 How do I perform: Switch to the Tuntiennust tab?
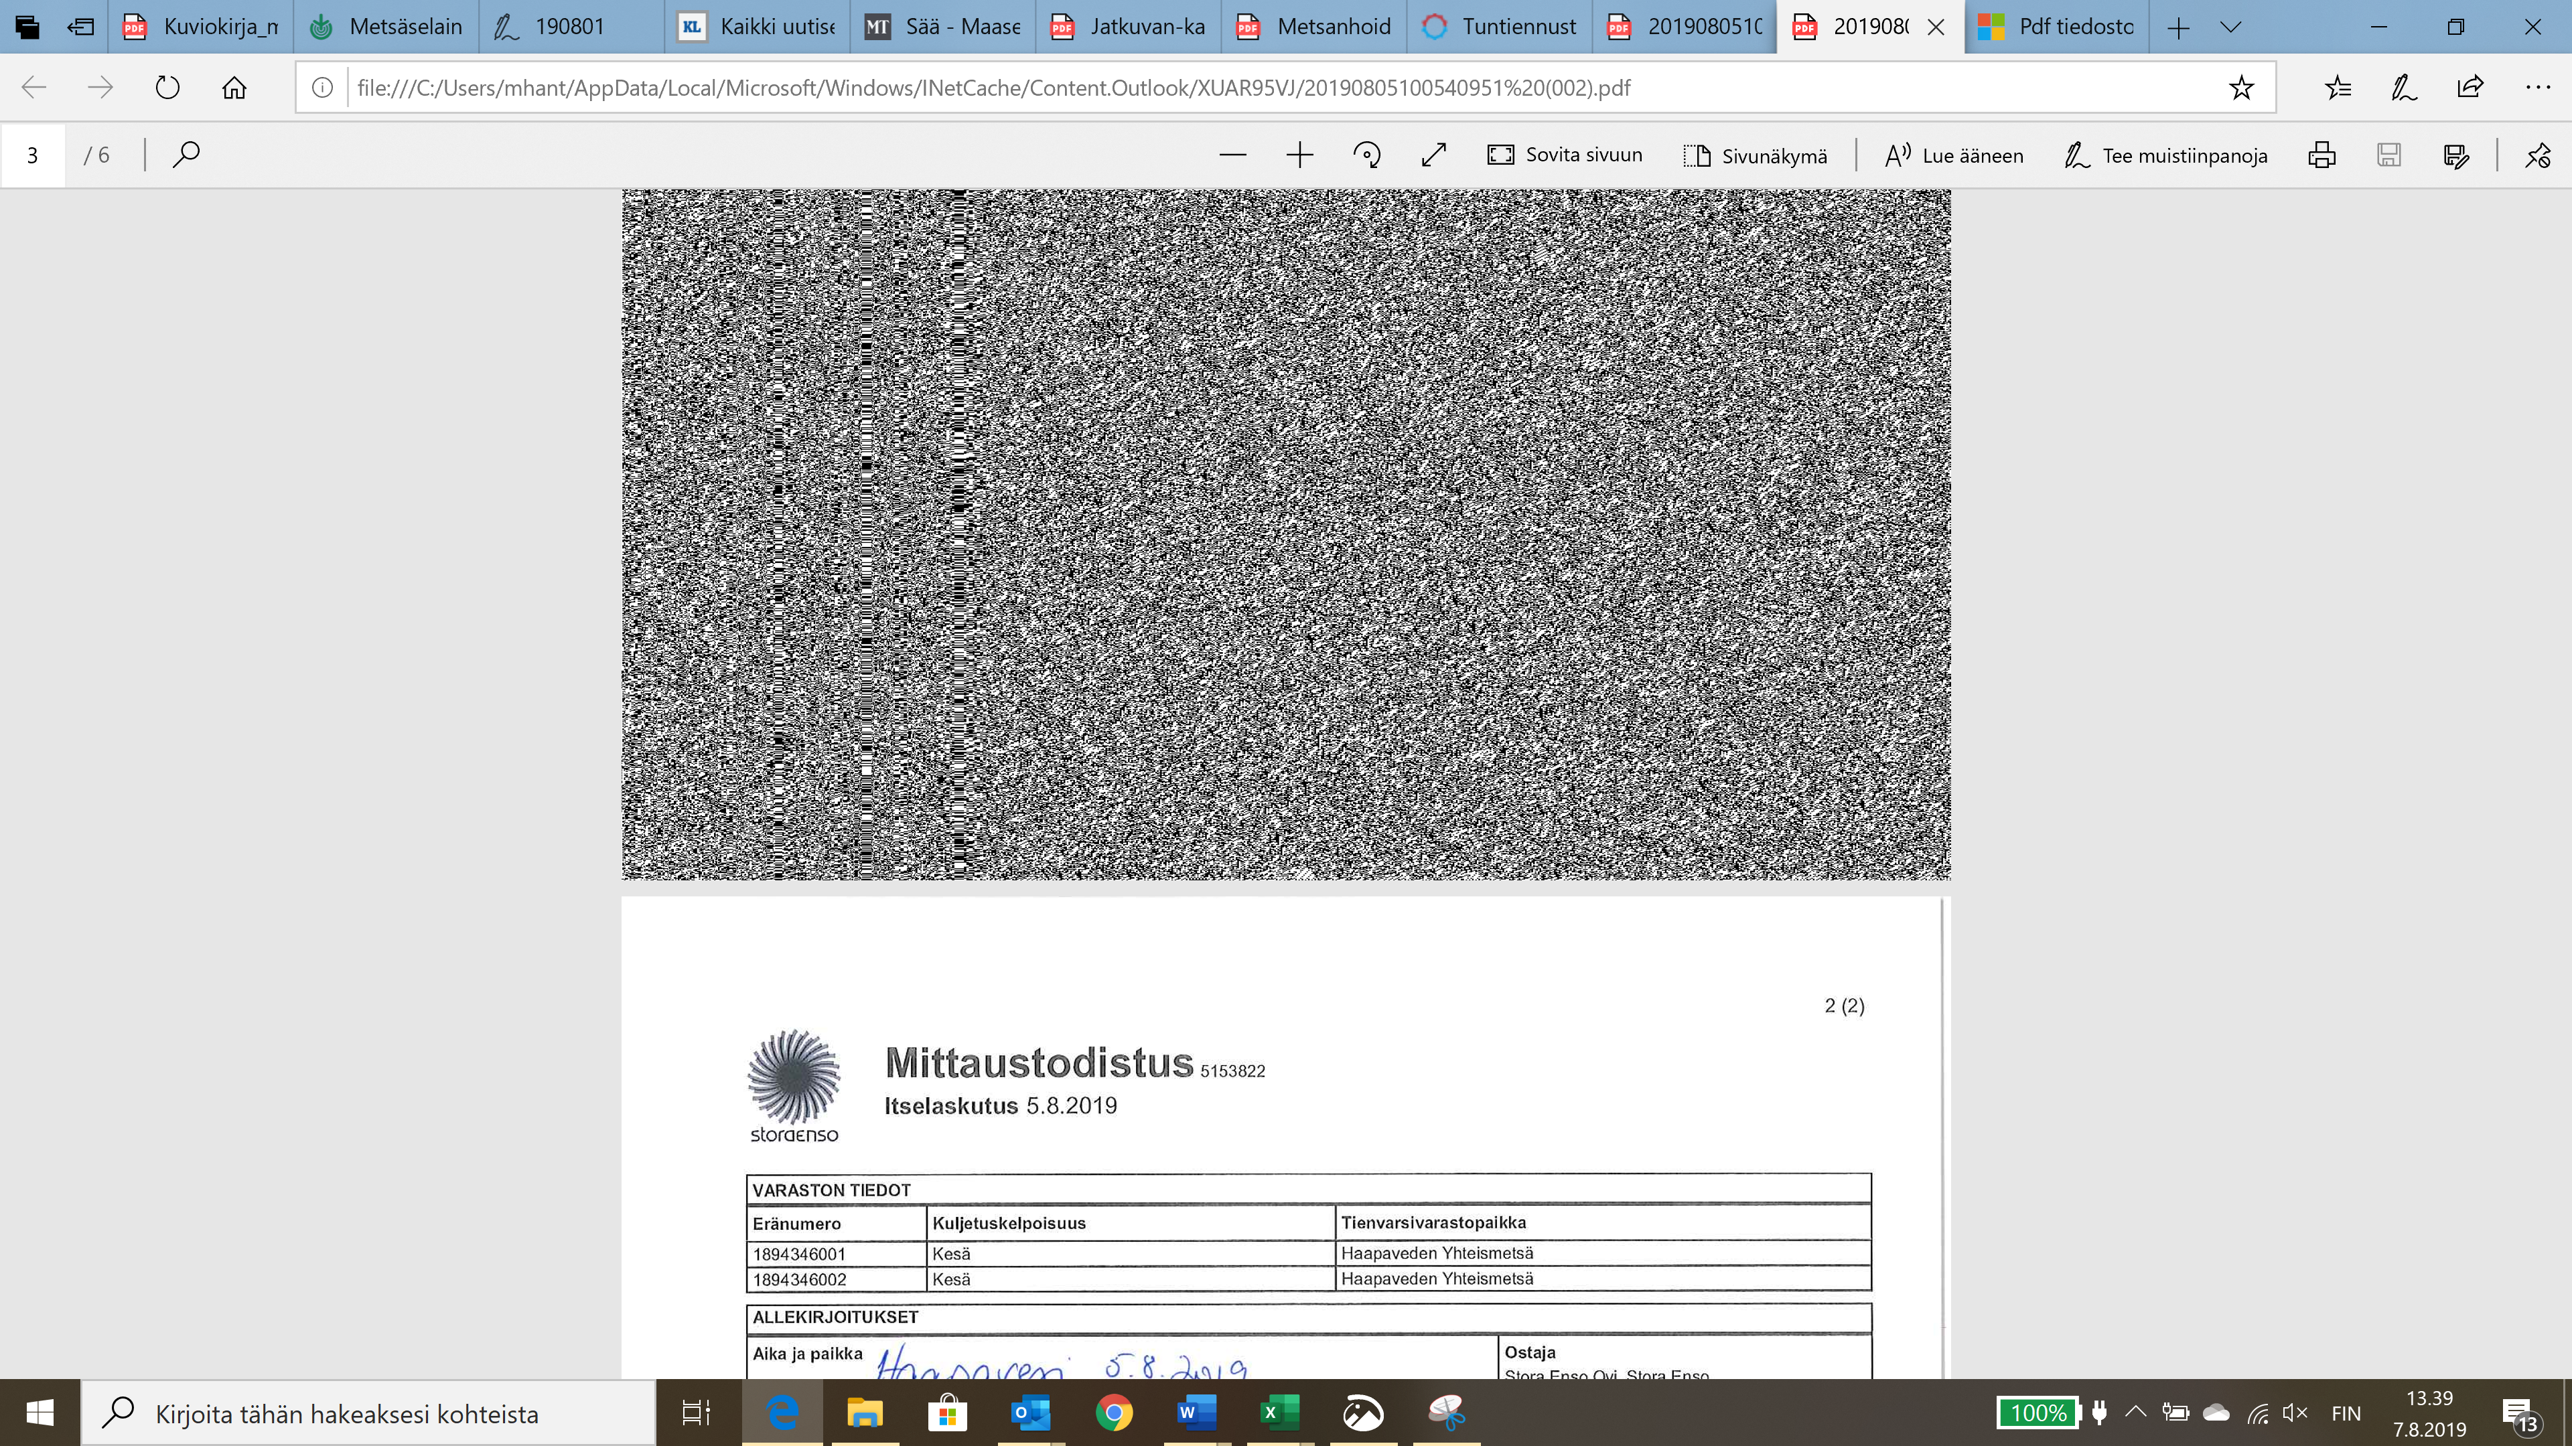point(1499,27)
